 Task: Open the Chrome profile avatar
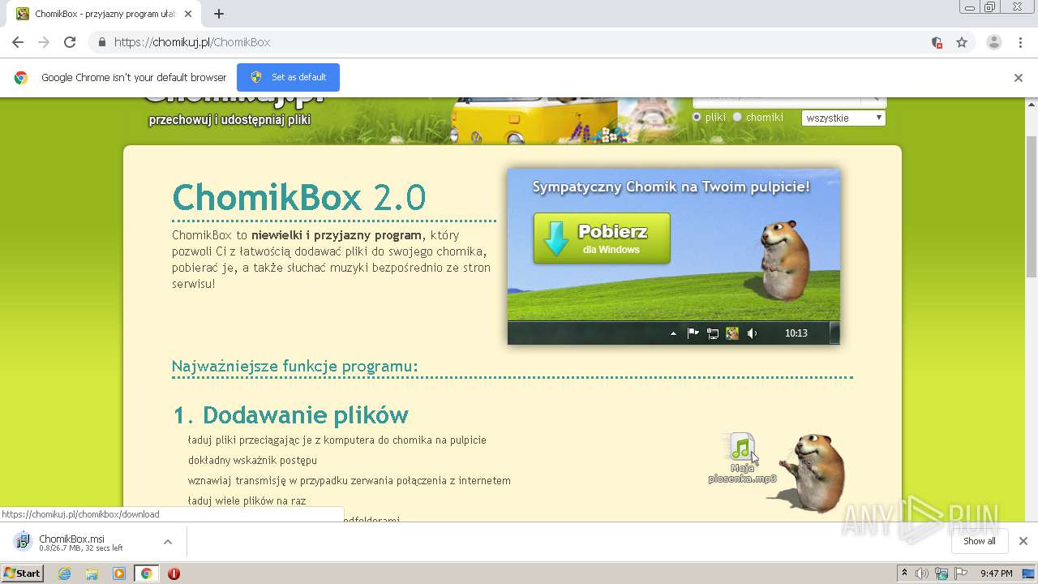coord(993,42)
